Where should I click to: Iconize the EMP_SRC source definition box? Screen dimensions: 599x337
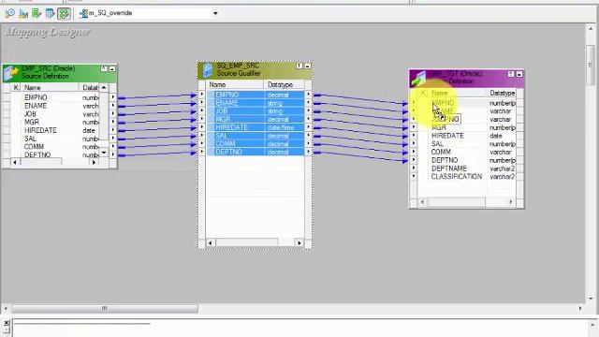[112, 68]
